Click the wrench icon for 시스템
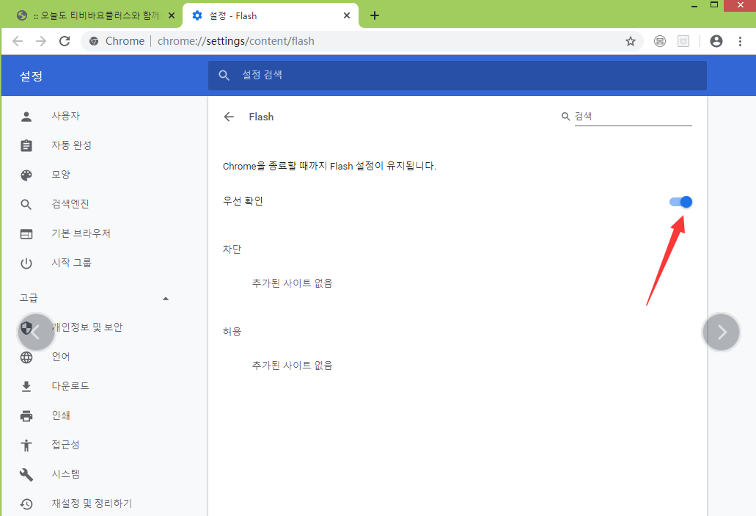Viewport: 756px width, 516px height. [26, 474]
